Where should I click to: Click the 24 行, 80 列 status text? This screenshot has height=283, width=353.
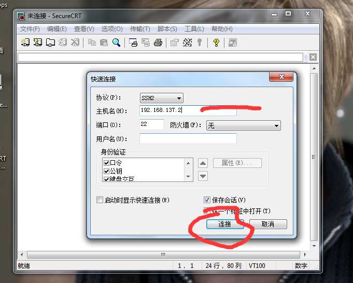[x=223, y=266]
